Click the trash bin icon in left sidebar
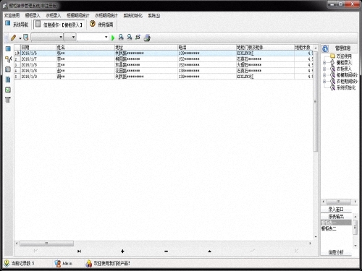 click(x=8, y=100)
